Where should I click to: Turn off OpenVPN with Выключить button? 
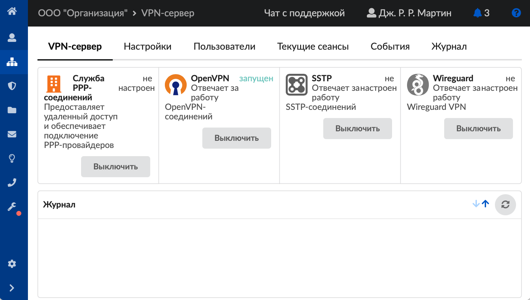click(236, 138)
